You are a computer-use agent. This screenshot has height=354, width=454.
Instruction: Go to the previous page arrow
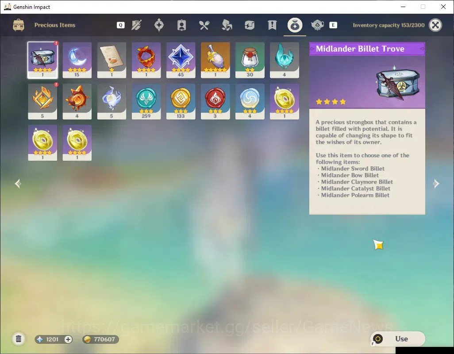tap(18, 184)
